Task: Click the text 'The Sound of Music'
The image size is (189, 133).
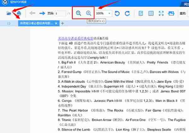Action: (x=116, y=72)
